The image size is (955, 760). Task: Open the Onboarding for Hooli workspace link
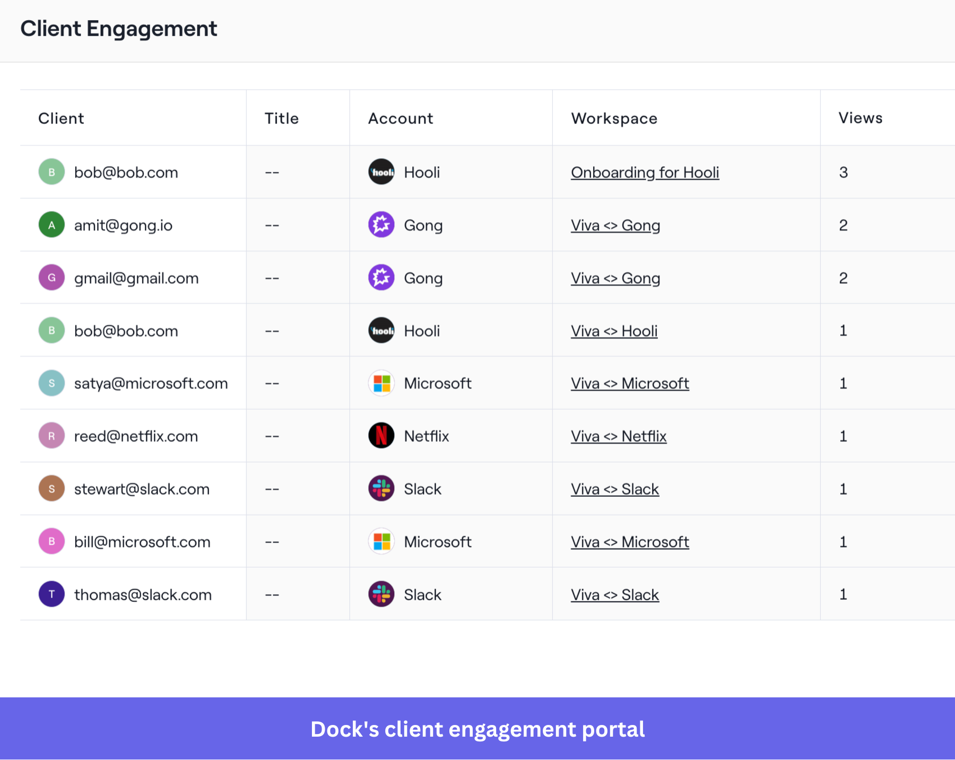645,172
